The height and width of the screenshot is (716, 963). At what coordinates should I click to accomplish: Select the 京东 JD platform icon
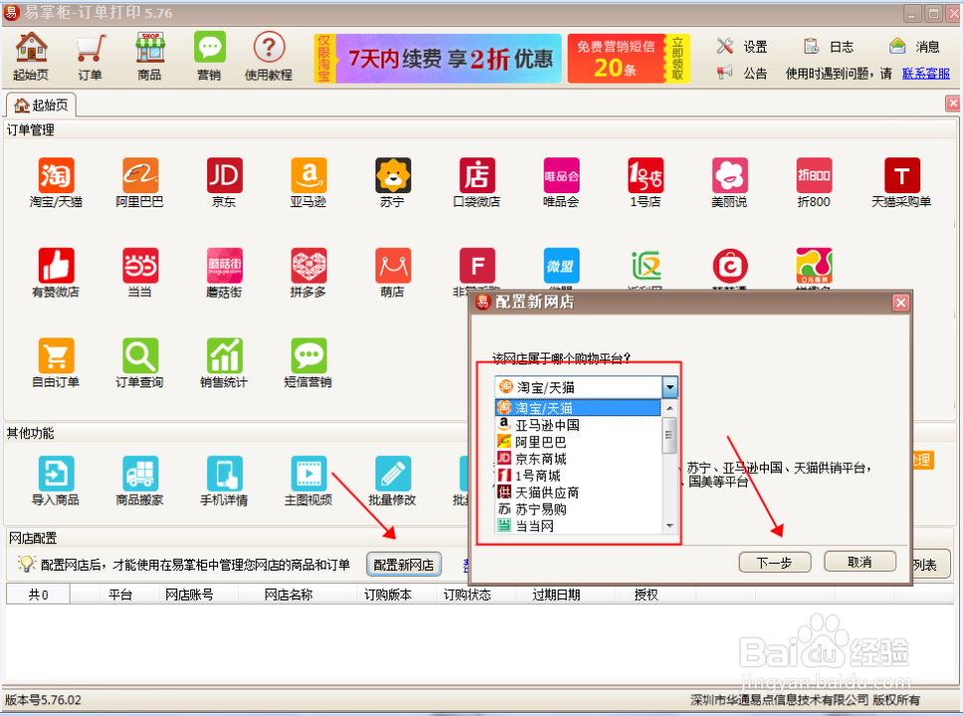[224, 175]
